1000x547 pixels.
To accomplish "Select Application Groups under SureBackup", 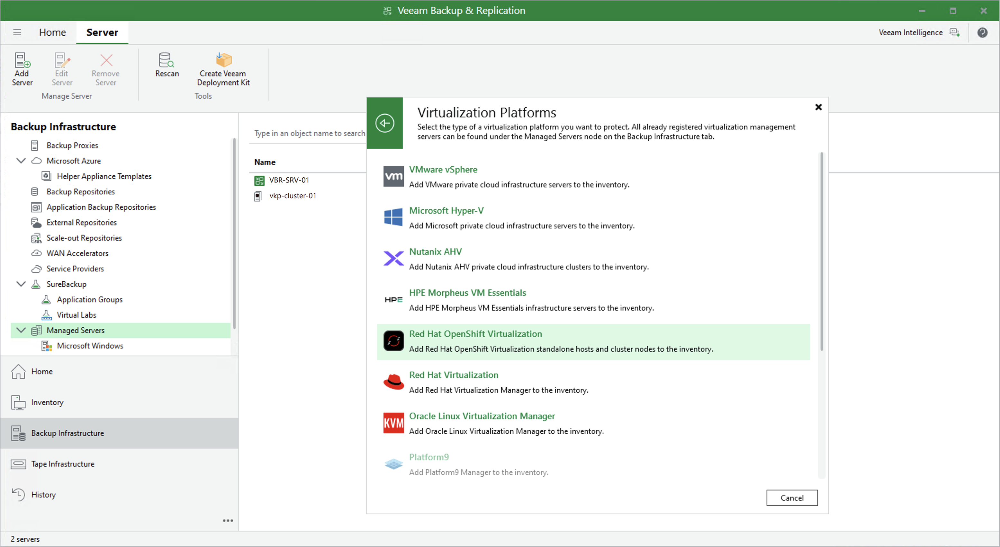I will point(90,299).
